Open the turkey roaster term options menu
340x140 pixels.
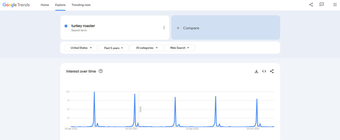(164, 28)
